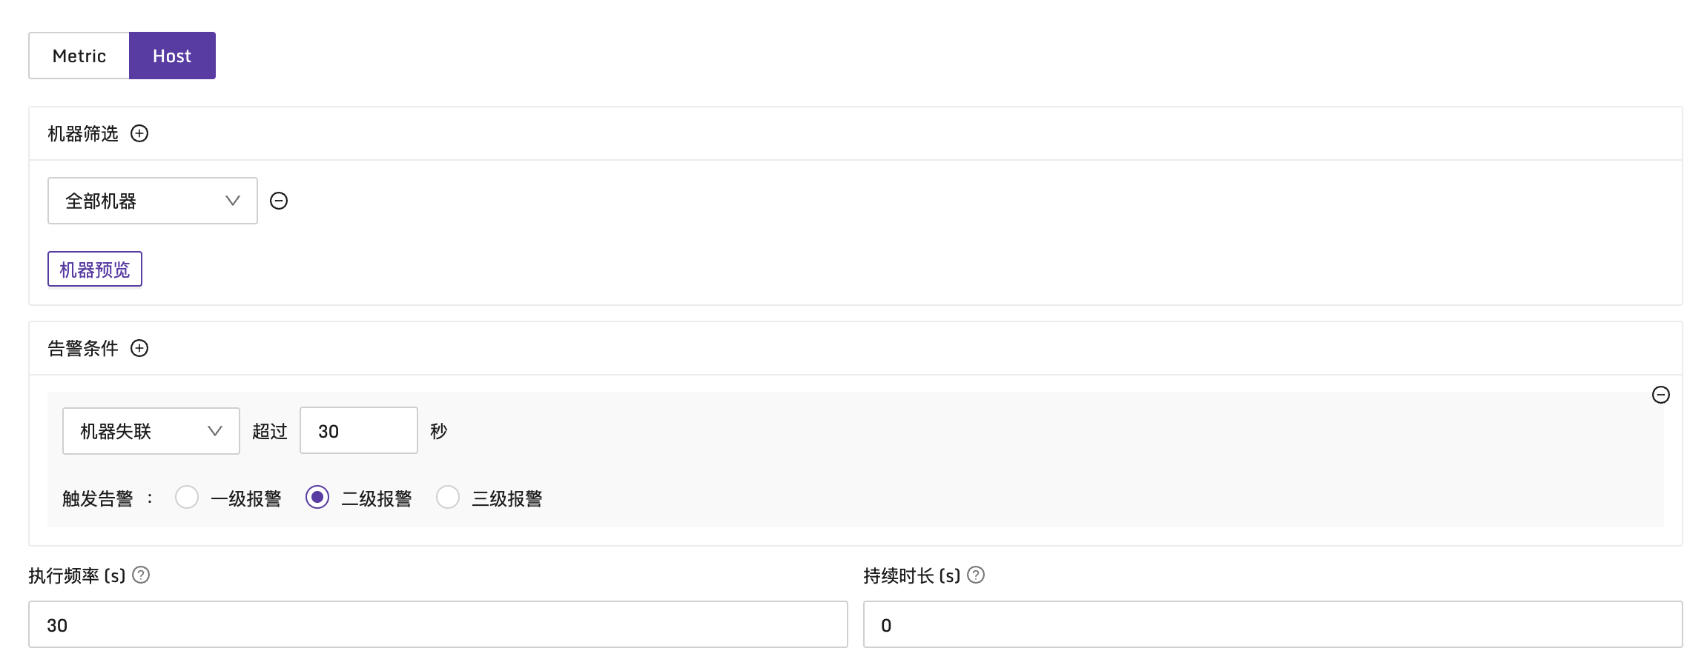Remove the 全部机器 filter via minus icon
Screen dimensions: 1707x668
pos(279,200)
